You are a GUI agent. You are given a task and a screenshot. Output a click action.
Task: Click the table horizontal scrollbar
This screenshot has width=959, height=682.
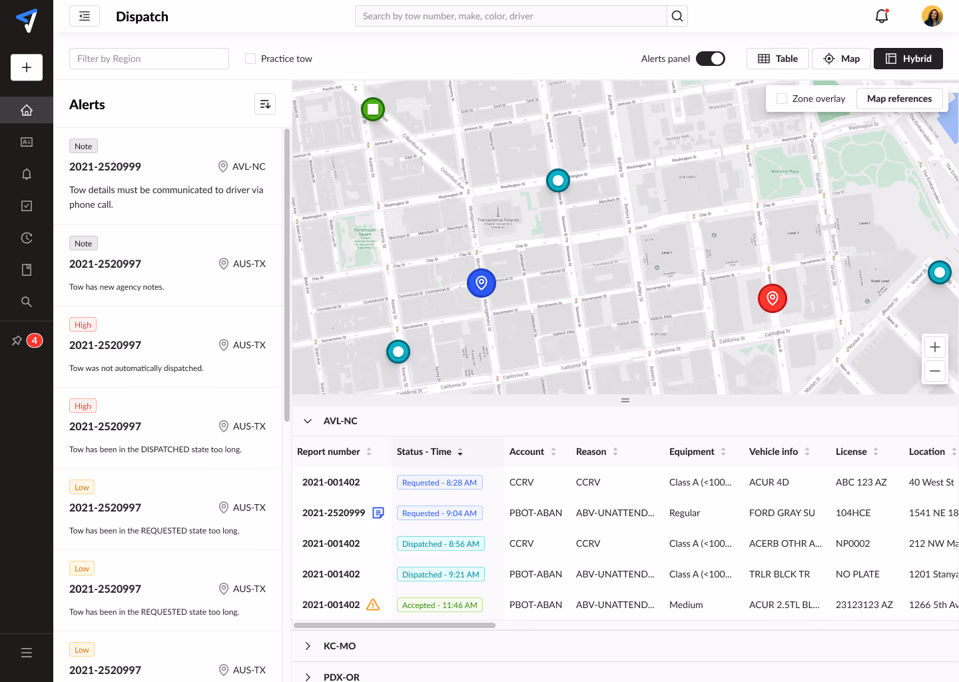[394, 625]
